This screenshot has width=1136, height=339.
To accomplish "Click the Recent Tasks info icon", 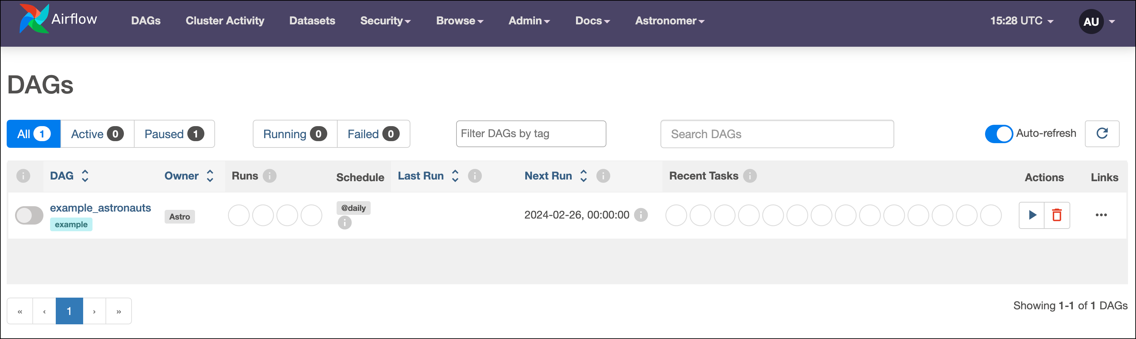I will (750, 176).
